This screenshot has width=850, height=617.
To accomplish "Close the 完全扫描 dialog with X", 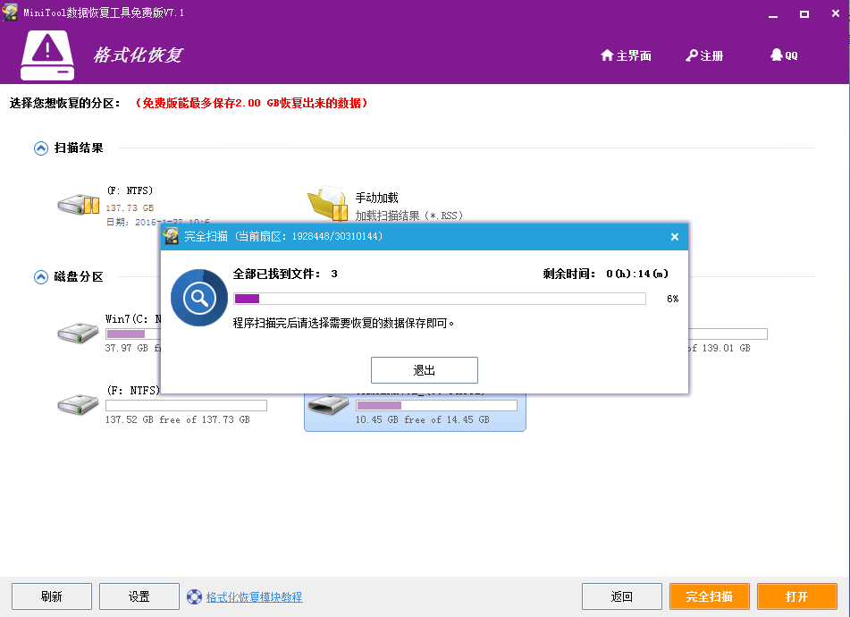I will point(675,237).
